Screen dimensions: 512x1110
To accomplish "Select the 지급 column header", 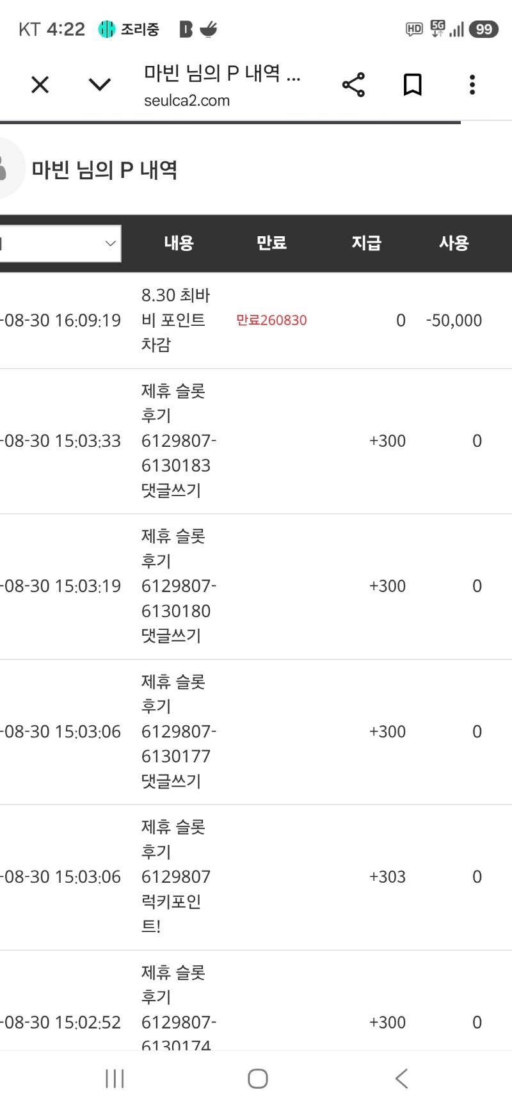I will [366, 243].
